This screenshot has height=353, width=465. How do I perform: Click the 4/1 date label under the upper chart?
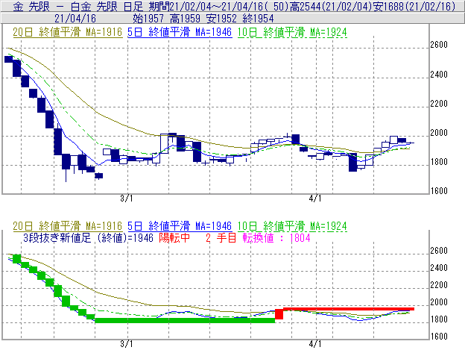(x=315, y=199)
